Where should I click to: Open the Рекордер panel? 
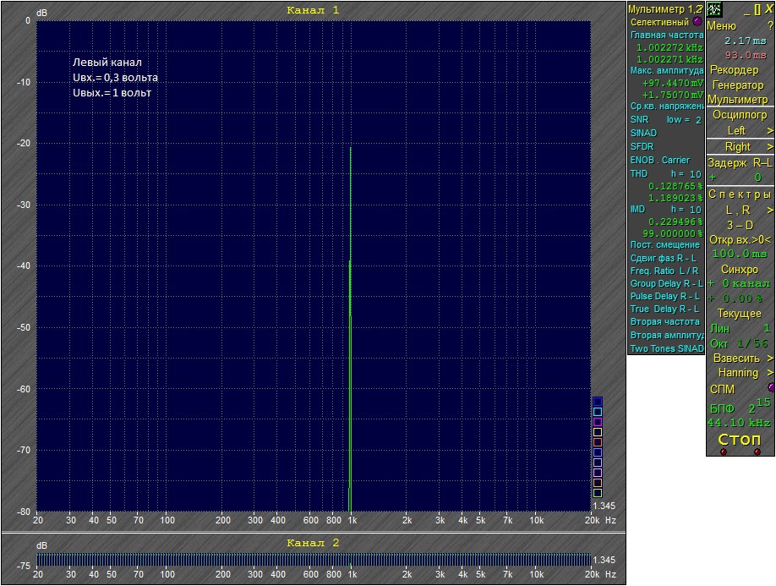734,70
